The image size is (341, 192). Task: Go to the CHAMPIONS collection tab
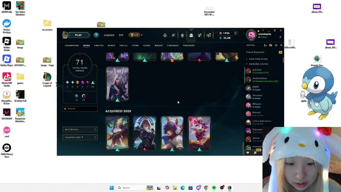tap(72, 45)
